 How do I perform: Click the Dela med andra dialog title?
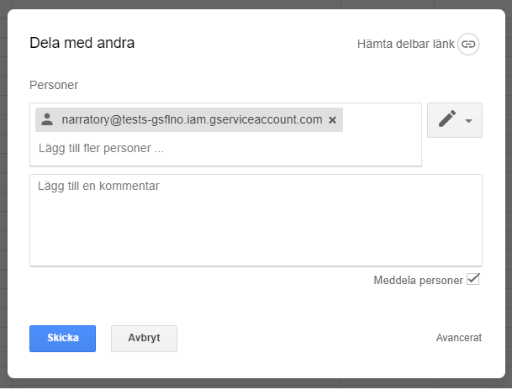click(x=82, y=43)
